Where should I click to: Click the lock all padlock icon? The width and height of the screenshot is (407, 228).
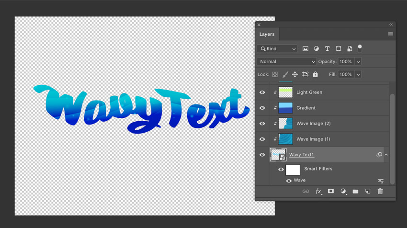315,75
